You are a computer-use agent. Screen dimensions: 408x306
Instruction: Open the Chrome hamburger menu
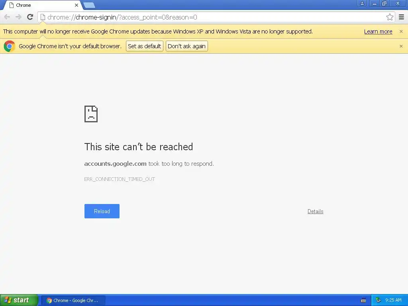pyautogui.click(x=402, y=17)
